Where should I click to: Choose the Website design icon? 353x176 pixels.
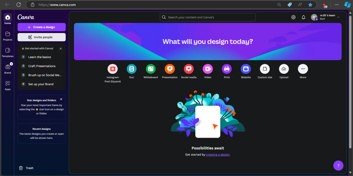246,69
